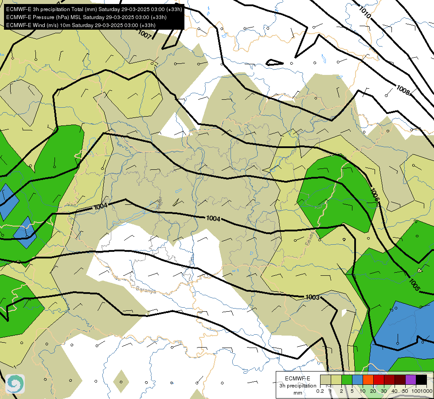Viewport: 434px width, 399px height.
Task: Click the legend value 20
Action: pos(373,391)
